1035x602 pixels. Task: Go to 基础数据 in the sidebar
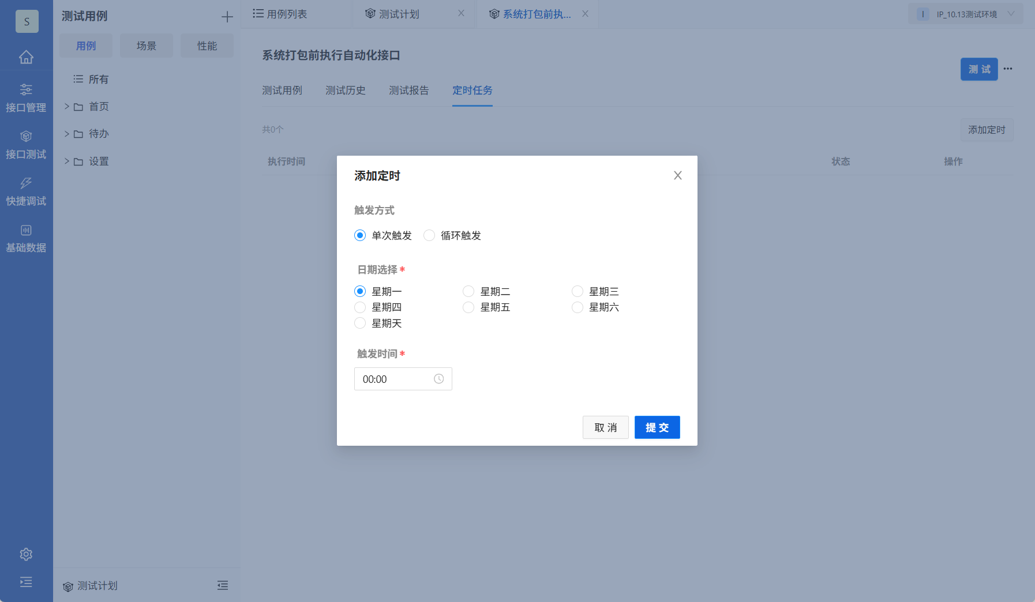click(27, 238)
